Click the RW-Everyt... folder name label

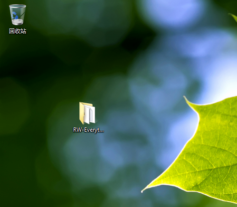88,130
